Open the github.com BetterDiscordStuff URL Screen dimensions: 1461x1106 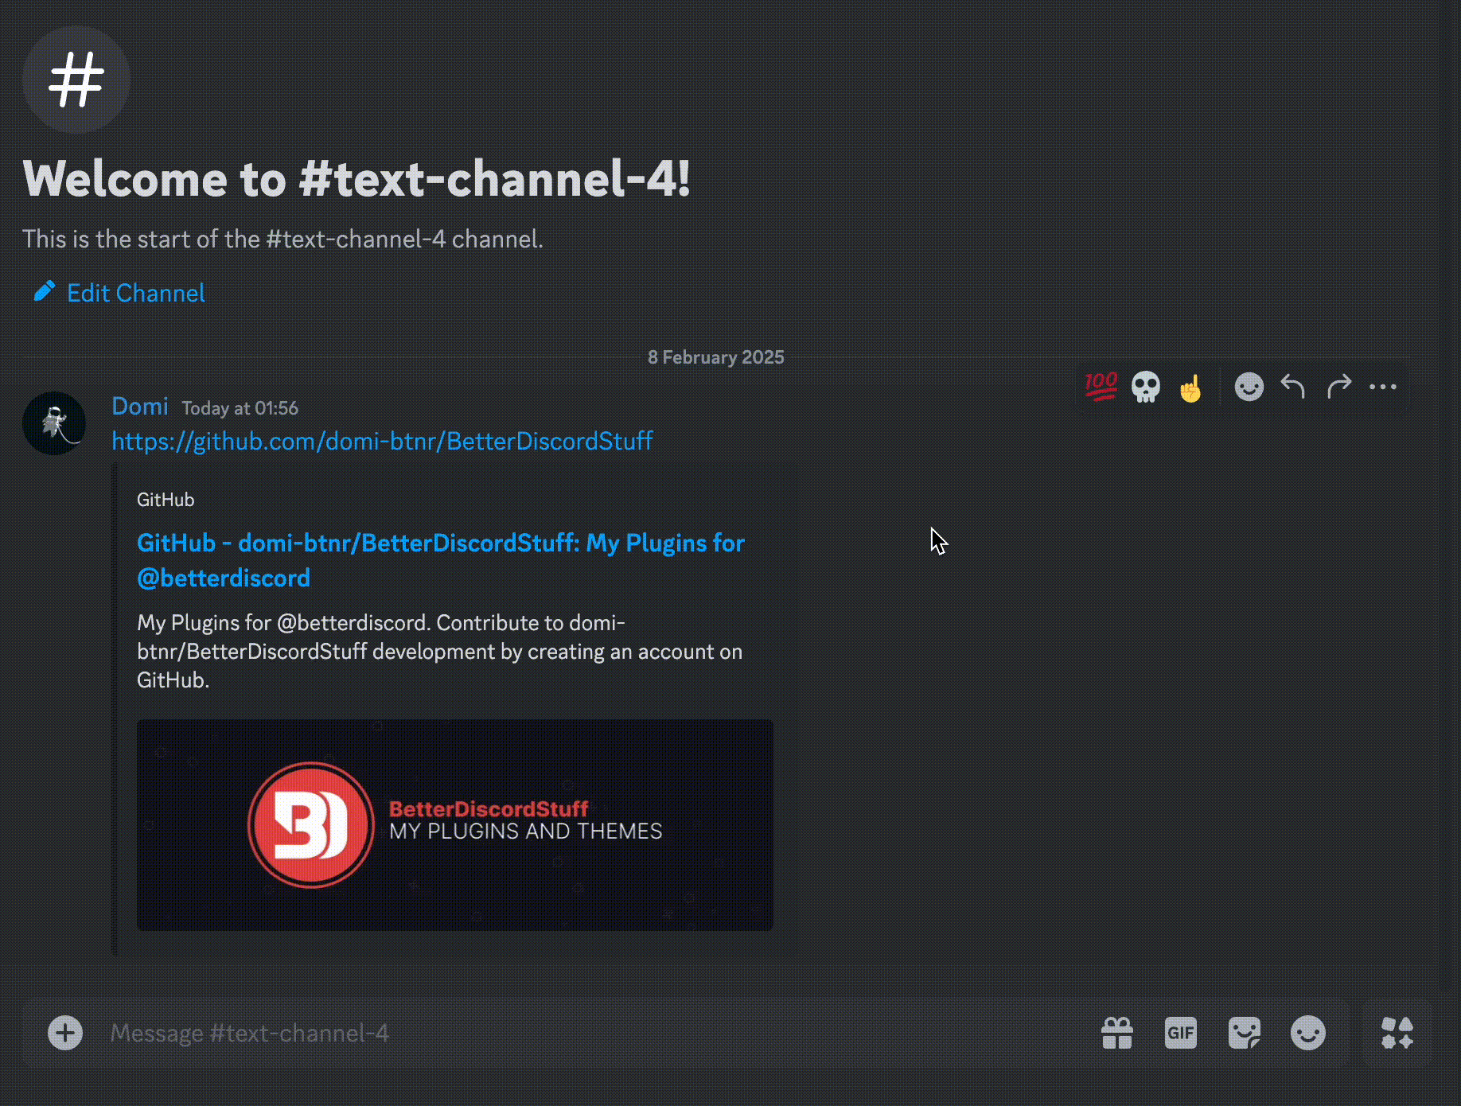tap(382, 441)
